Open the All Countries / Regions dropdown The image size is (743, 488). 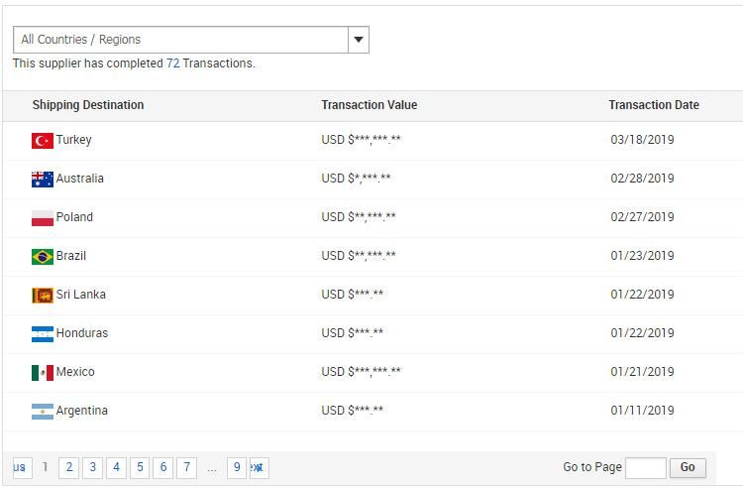[x=191, y=40]
